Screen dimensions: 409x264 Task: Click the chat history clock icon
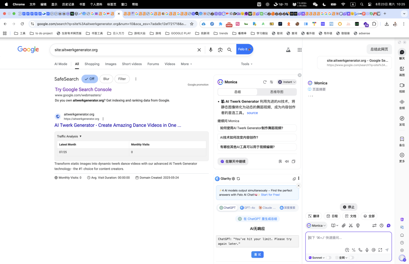(x=382, y=225)
